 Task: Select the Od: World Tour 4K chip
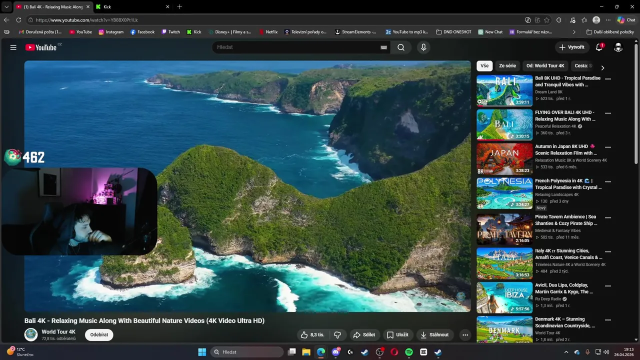pyautogui.click(x=545, y=66)
